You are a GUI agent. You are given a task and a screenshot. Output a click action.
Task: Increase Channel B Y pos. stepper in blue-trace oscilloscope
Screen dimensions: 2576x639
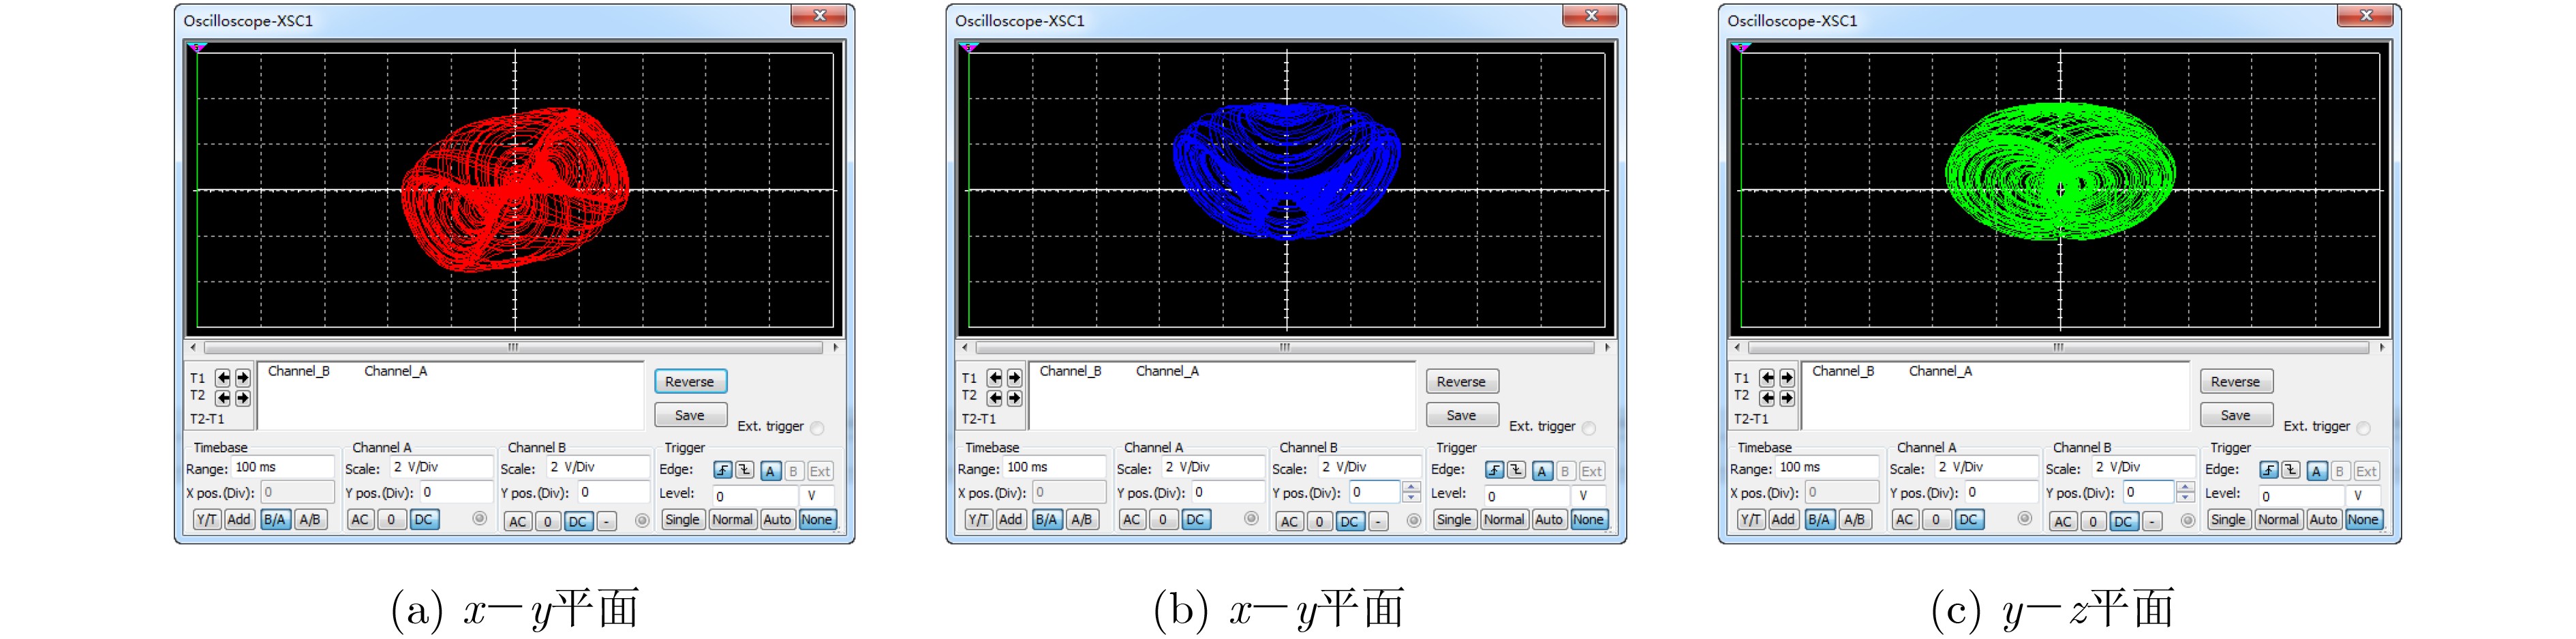[1412, 487]
